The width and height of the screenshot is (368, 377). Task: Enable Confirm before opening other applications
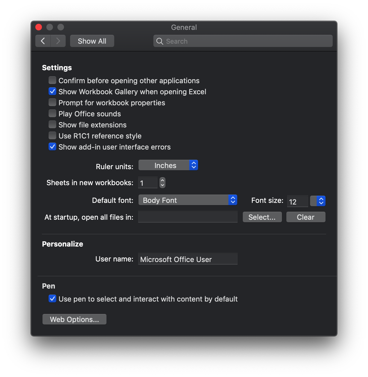click(x=52, y=80)
